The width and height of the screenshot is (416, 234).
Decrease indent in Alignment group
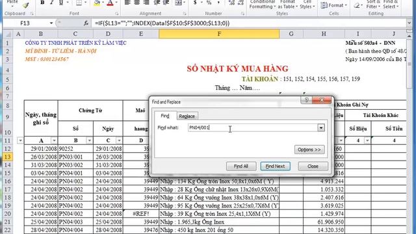click(157, 3)
